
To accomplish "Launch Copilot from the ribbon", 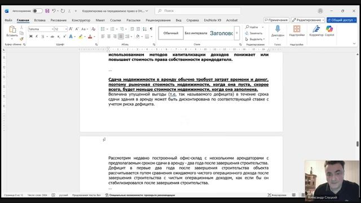I will [329, 31].
